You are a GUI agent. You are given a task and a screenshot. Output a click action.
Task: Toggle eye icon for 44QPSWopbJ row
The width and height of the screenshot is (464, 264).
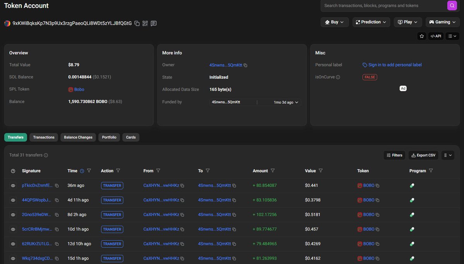pyautogui.click(x=13, y=200)
